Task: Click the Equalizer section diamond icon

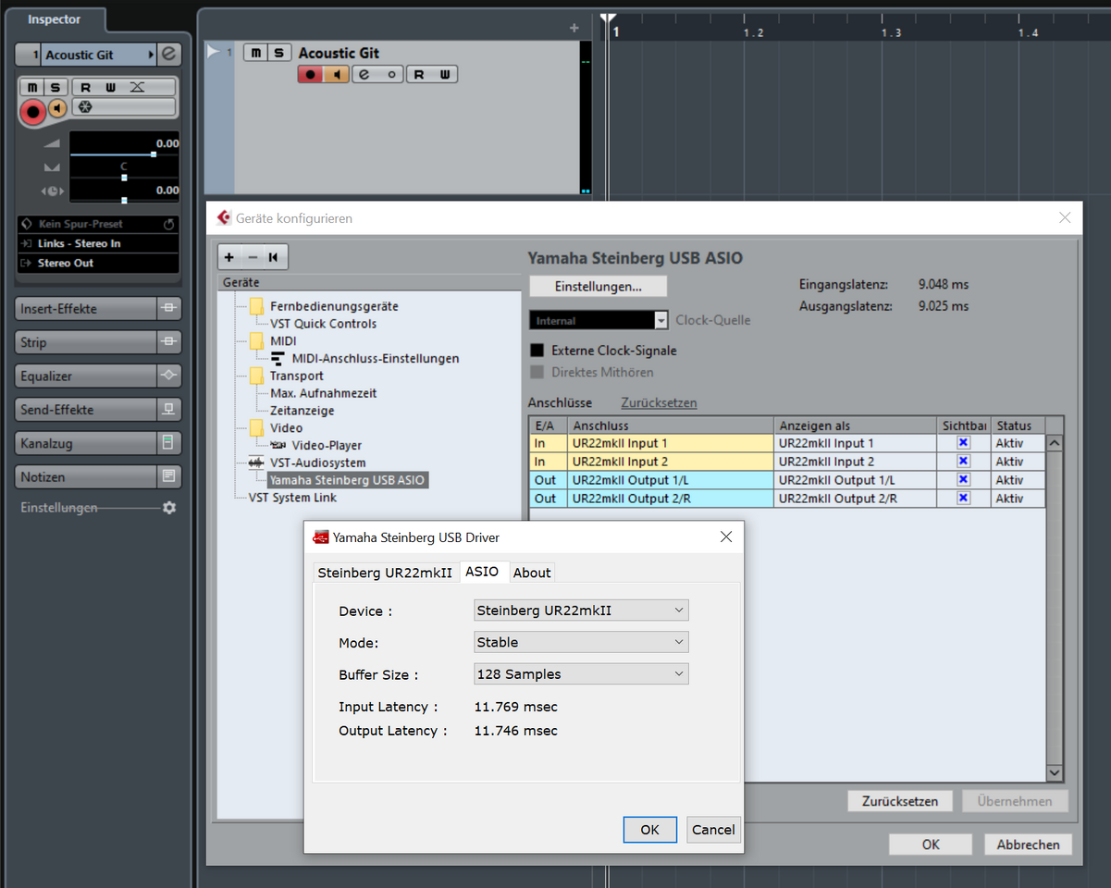Action: (168, 376)
